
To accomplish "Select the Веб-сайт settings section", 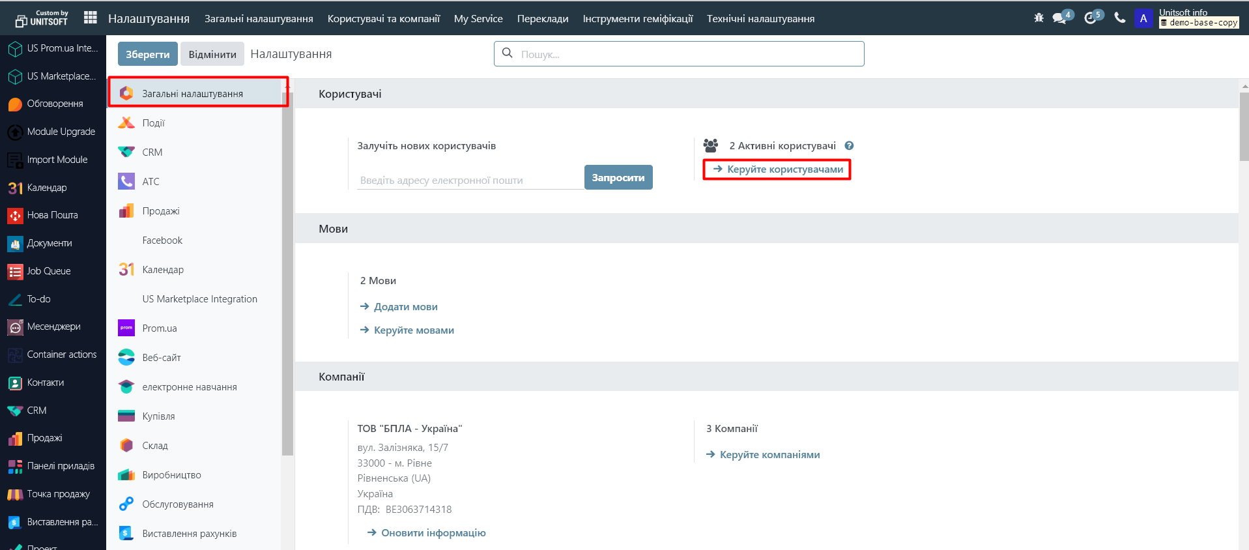I will [x=162, y=358].
